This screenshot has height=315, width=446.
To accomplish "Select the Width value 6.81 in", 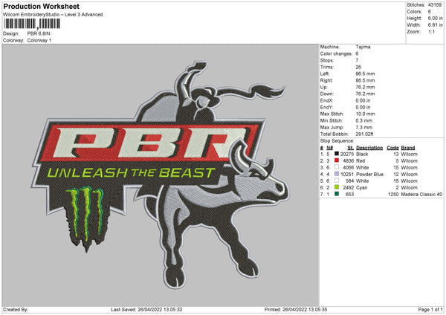I will click(435, 25).
